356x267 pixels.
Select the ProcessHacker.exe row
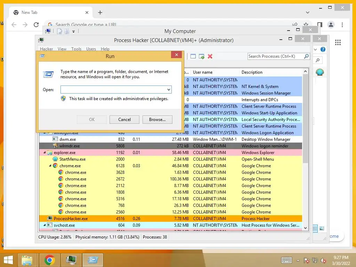pyautogui.click(x=170, y=219)
